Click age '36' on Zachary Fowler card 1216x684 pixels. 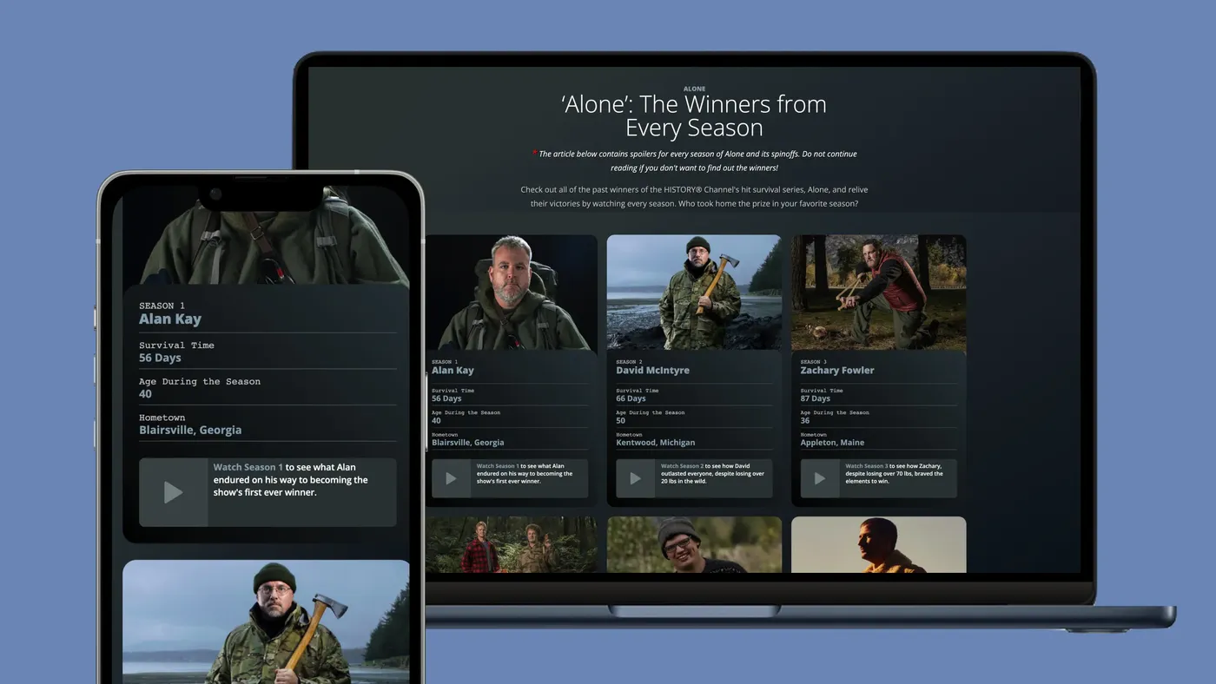[x=805, y=421]
